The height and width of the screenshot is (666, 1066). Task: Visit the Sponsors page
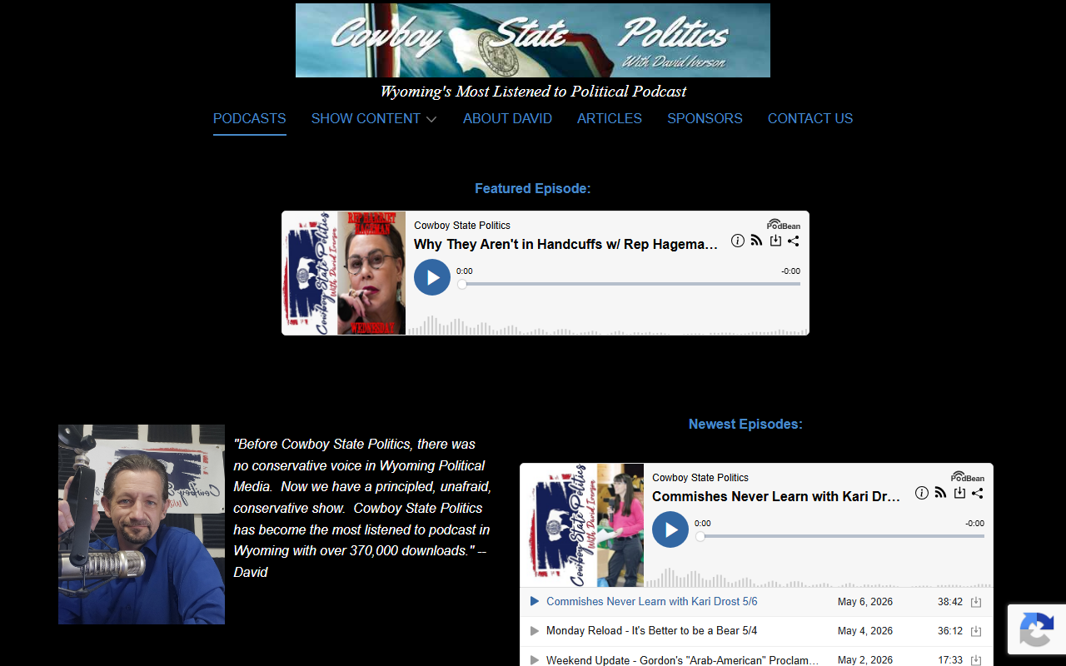[705, 118]
